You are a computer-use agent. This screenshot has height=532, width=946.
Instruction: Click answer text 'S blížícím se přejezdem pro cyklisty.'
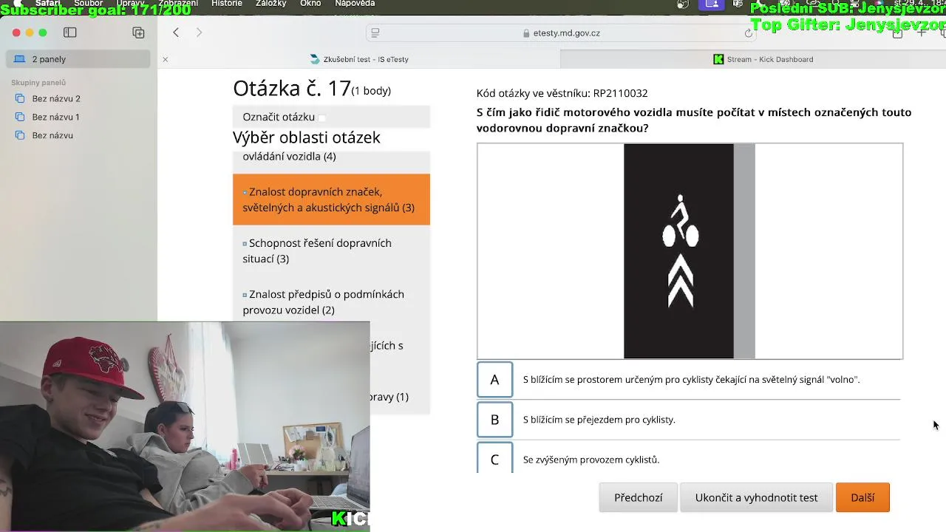599,420
